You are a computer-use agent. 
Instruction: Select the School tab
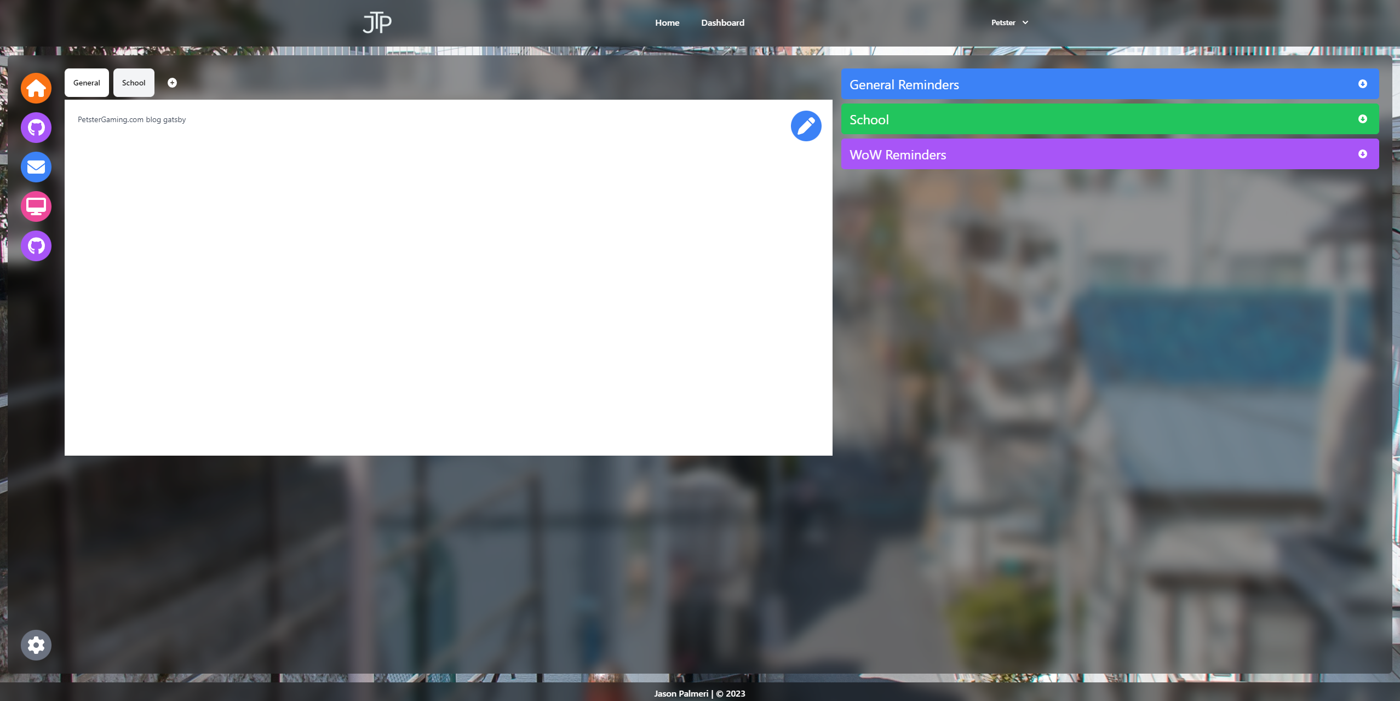coord(133,82)
